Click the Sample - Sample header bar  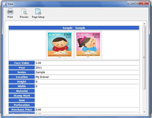[74, 28]
